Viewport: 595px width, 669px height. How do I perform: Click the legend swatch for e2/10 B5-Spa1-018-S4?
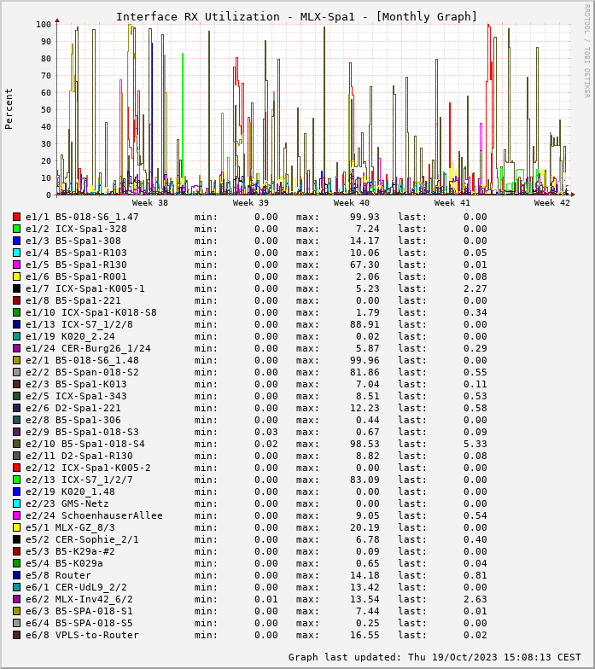16,444
